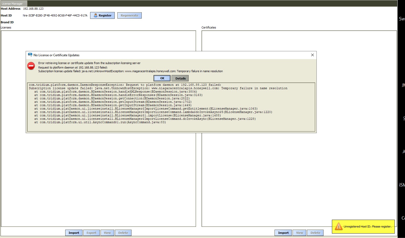Import a certificate under Certificates pane
Viewport: 405px width, 238px height.
pos(283,233)
